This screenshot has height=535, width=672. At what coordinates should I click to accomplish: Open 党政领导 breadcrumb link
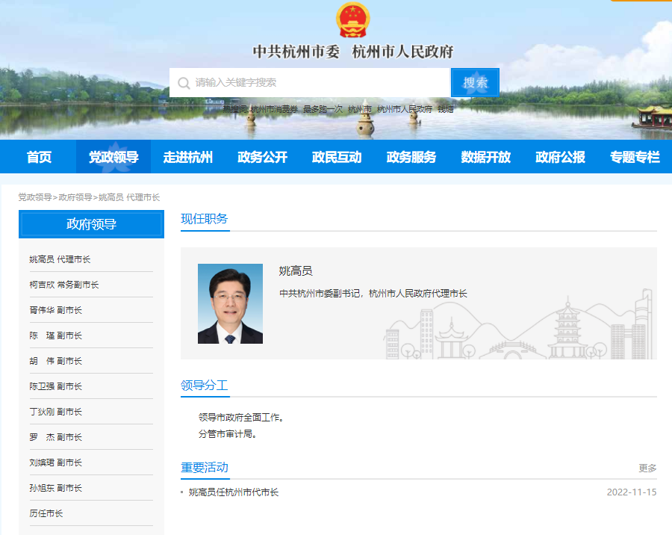[x=35, y=197]
